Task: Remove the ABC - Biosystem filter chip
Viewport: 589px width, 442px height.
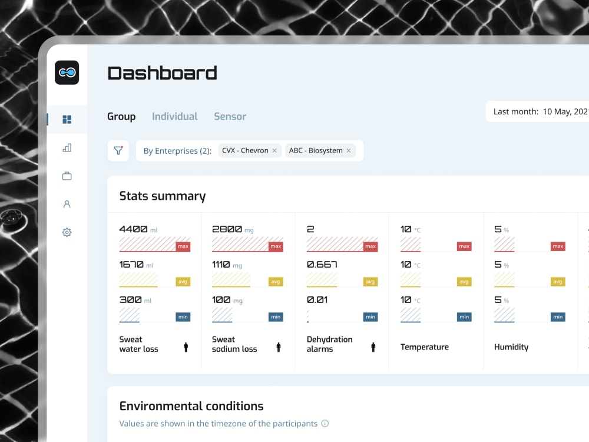Action: click(x=349, y=150)
